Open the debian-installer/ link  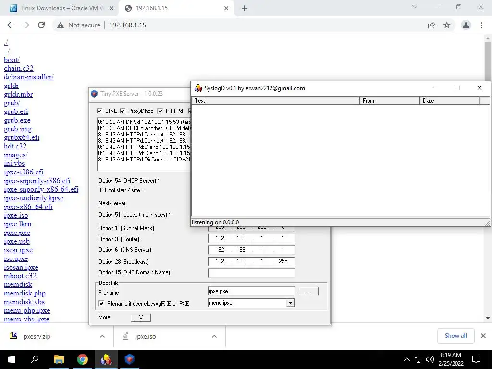pyautogui.click(x=28, y=77)
